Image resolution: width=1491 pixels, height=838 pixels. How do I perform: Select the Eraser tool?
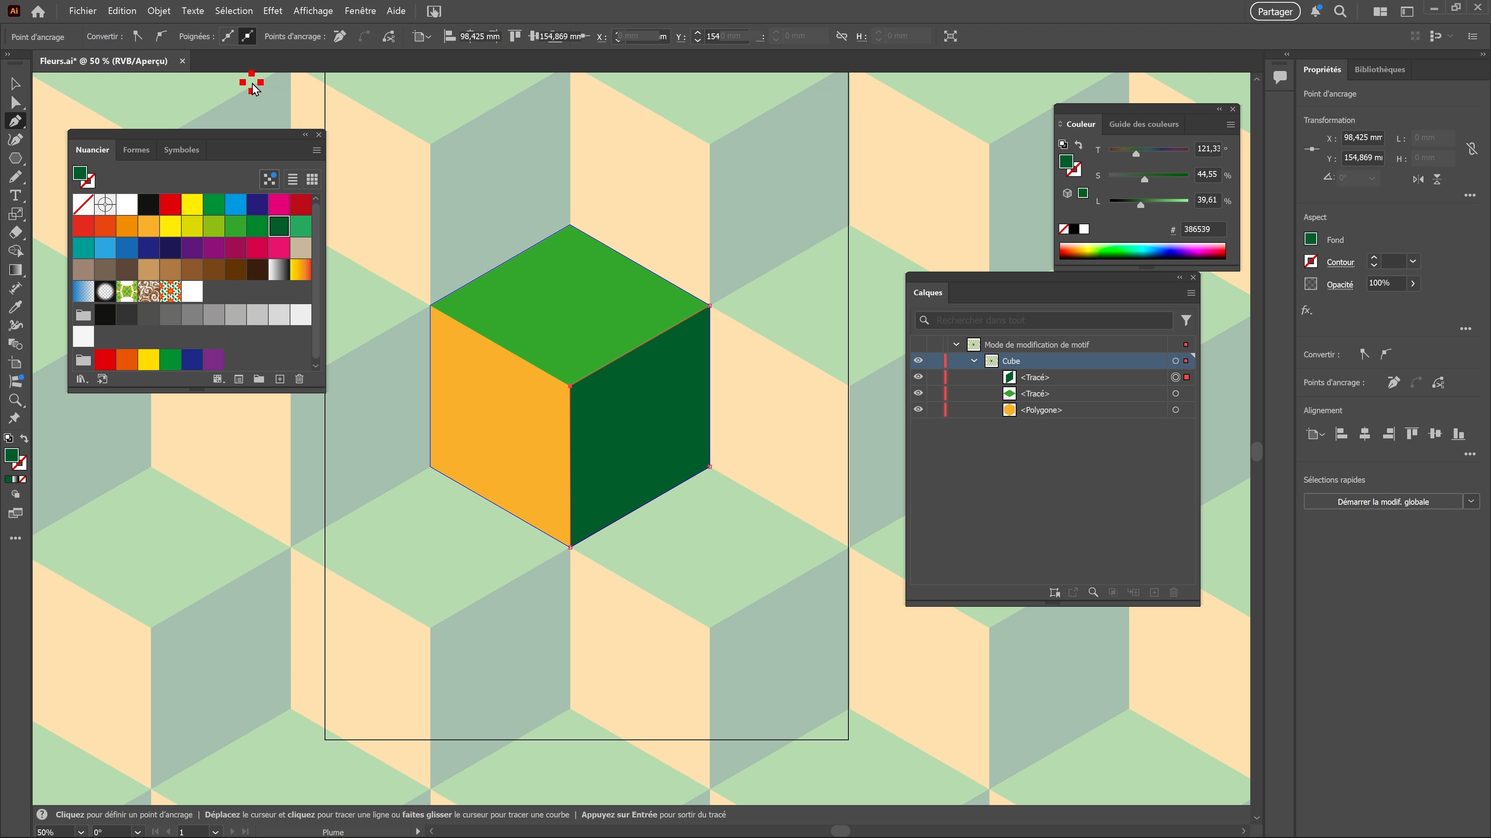(x=16, y=232)
